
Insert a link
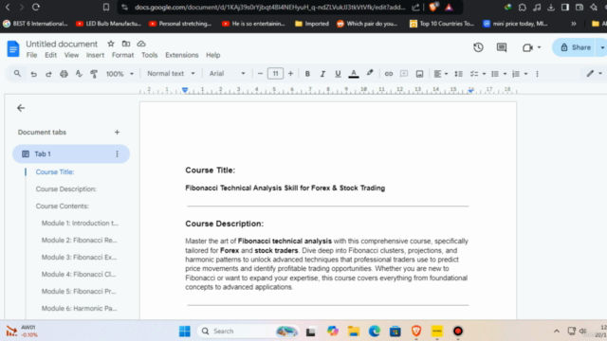pyautogui.click(x=388, y=74)
